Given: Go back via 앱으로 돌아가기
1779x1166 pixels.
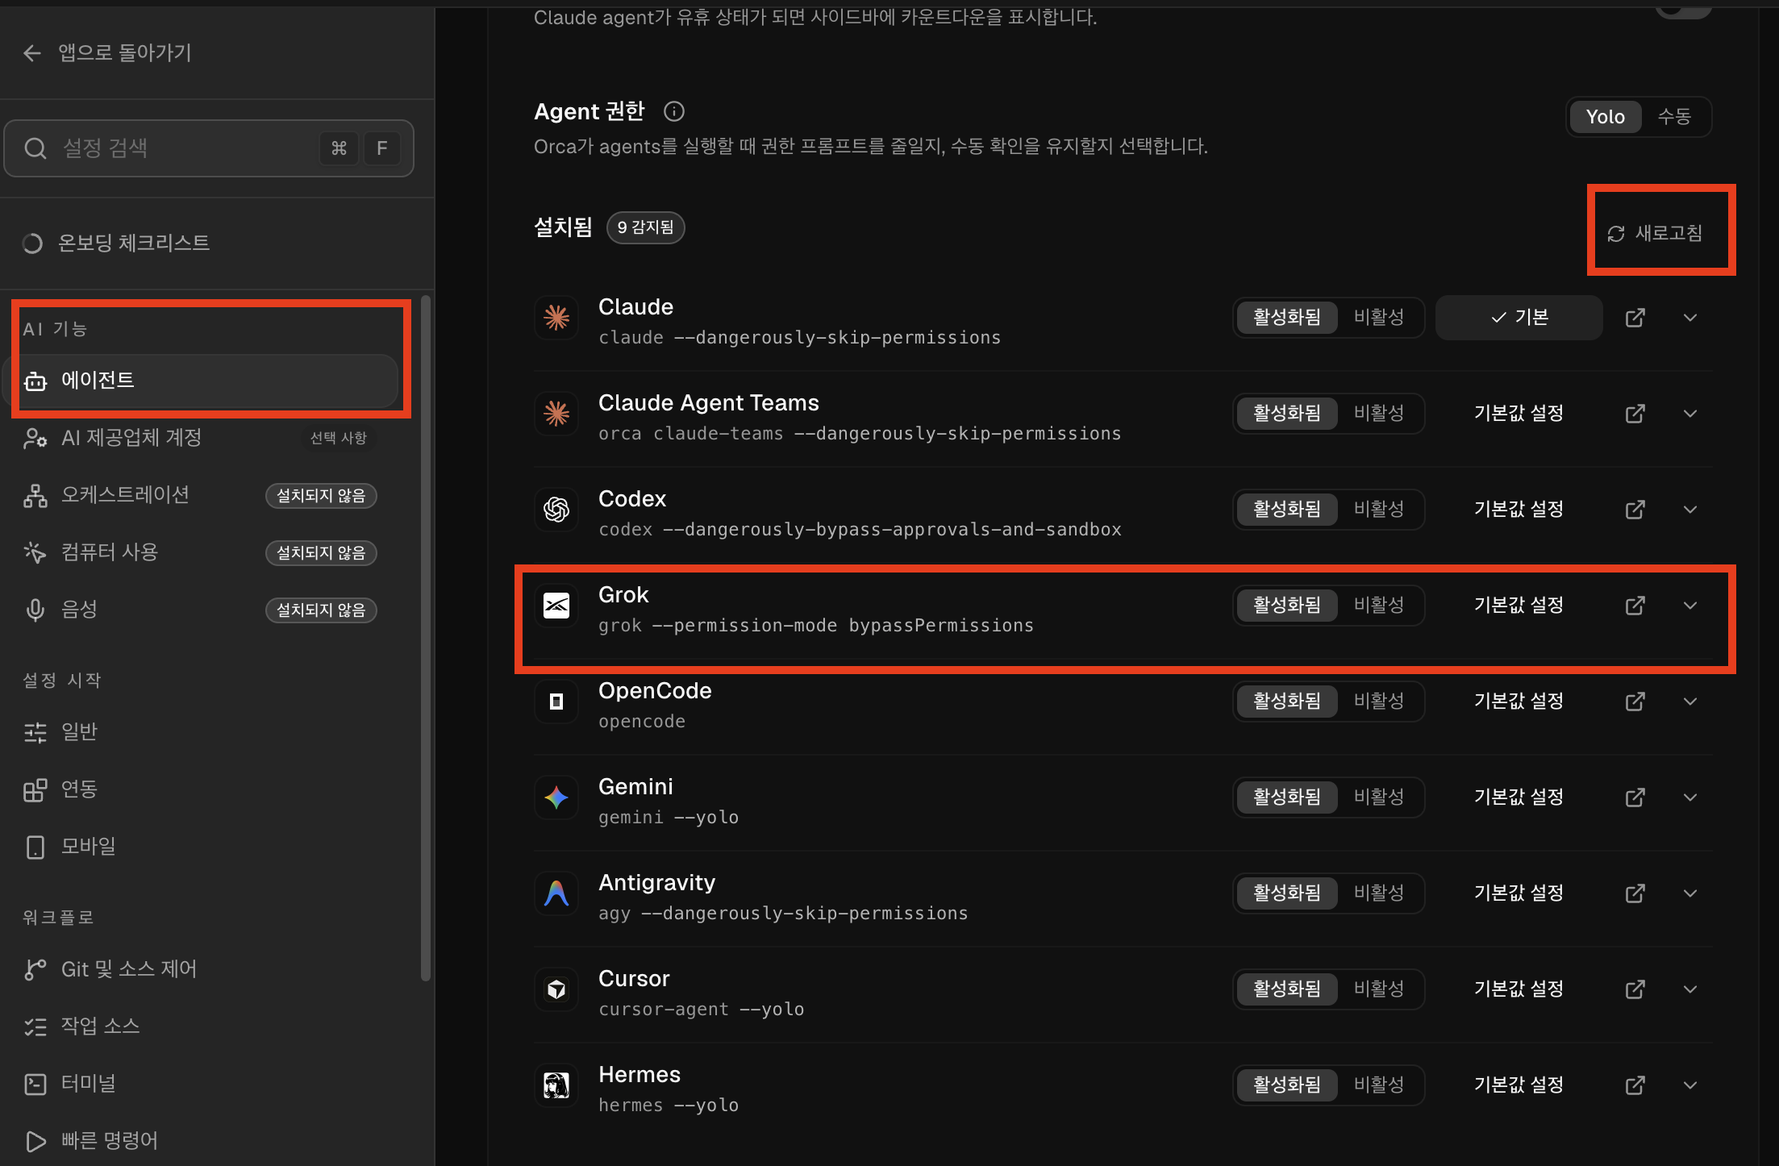Looking at the screenshot, I should coord(108,53).
